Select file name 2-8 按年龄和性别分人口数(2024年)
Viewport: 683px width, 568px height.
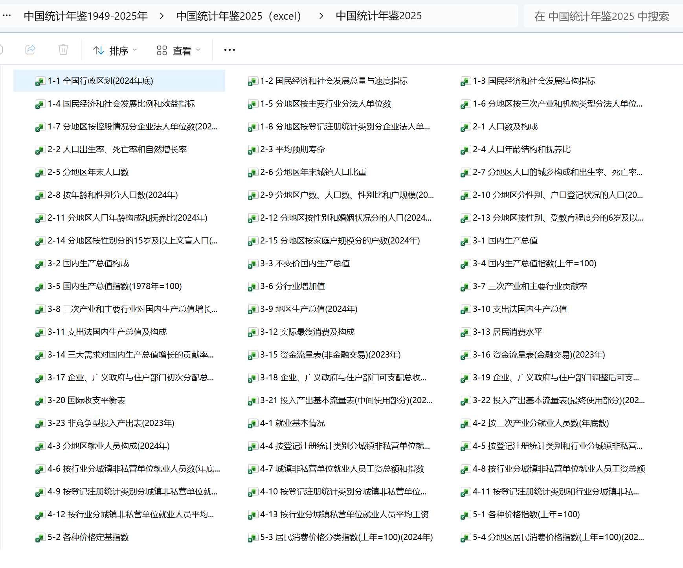point(113,195)
